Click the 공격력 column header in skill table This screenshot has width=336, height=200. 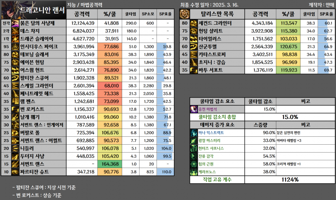84,14
